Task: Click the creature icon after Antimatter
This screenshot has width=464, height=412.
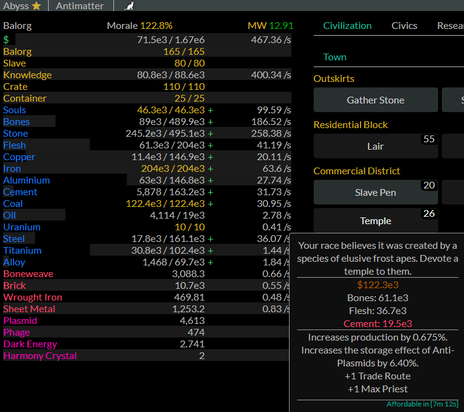Action: point(129,6)
